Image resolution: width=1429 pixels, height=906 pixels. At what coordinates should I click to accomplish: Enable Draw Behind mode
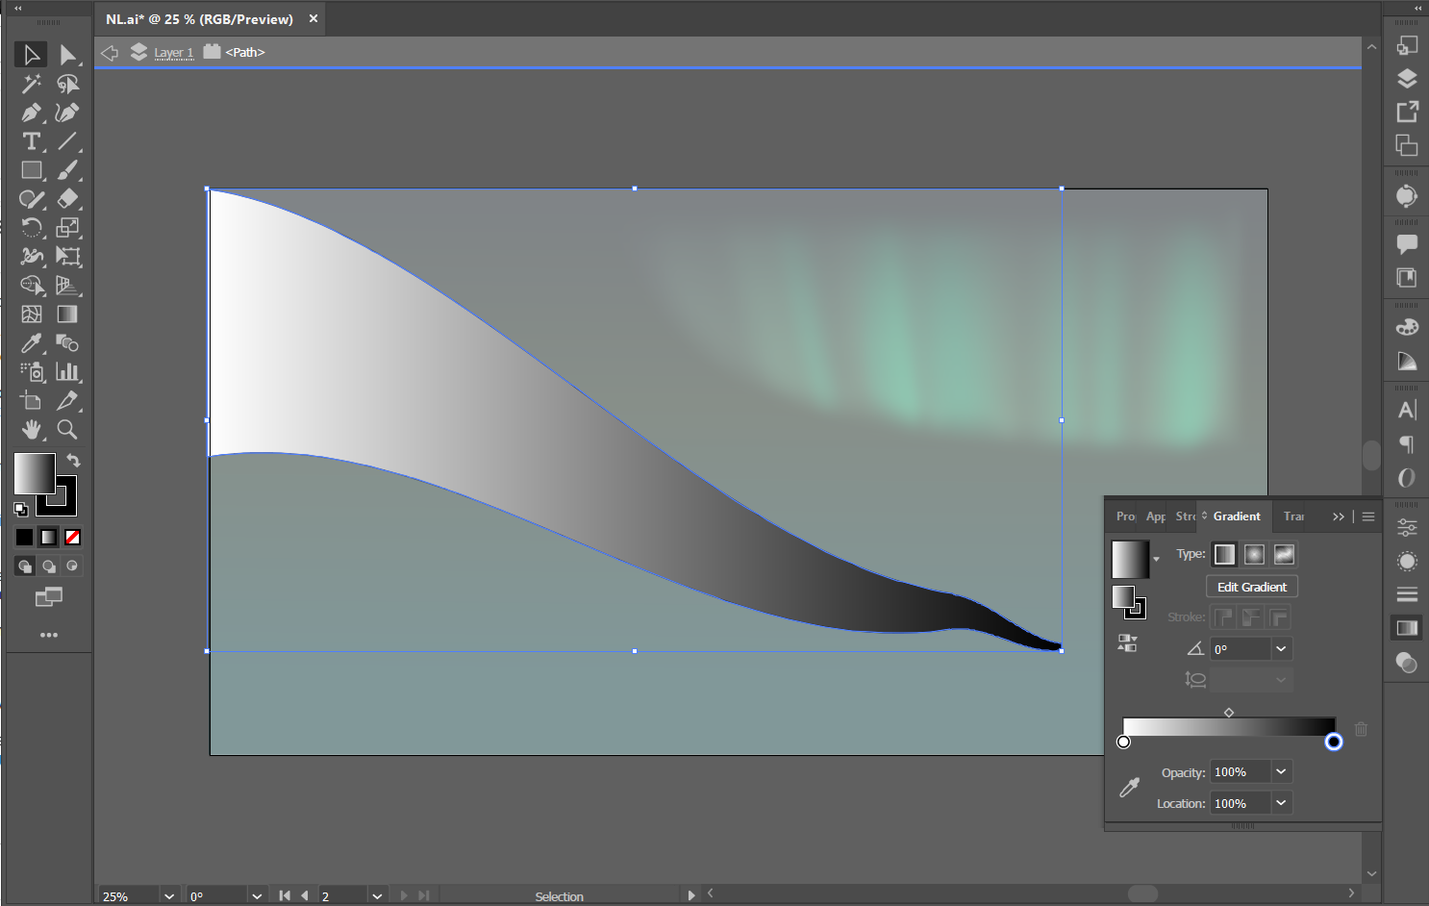(x=49, y=566)
